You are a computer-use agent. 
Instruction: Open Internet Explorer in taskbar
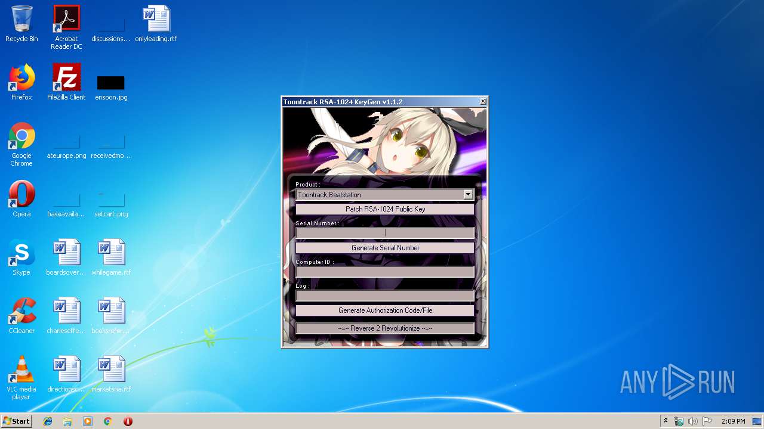[48, 421]
